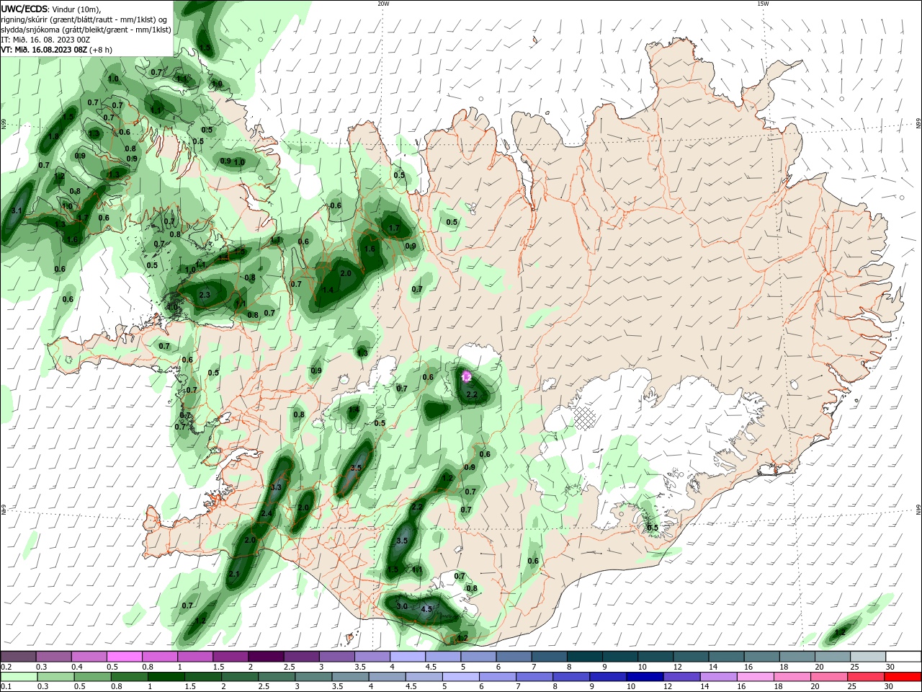922x692 pixels.
Task: Pick the palest green swatch labelled 0.1 in bottom legend row
Action: 18,677
